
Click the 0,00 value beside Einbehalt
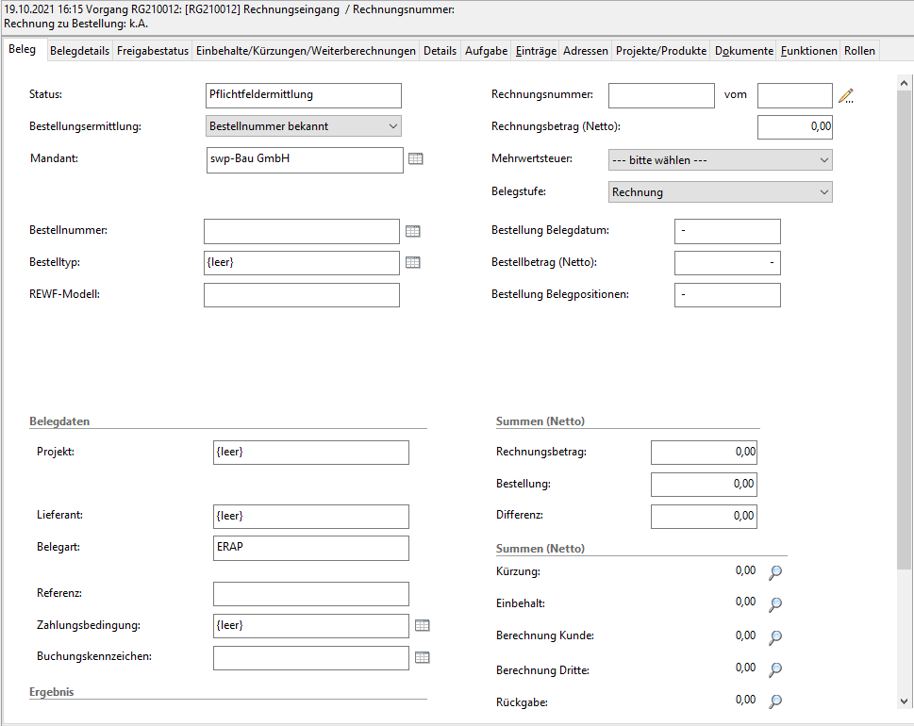[745, 602]
